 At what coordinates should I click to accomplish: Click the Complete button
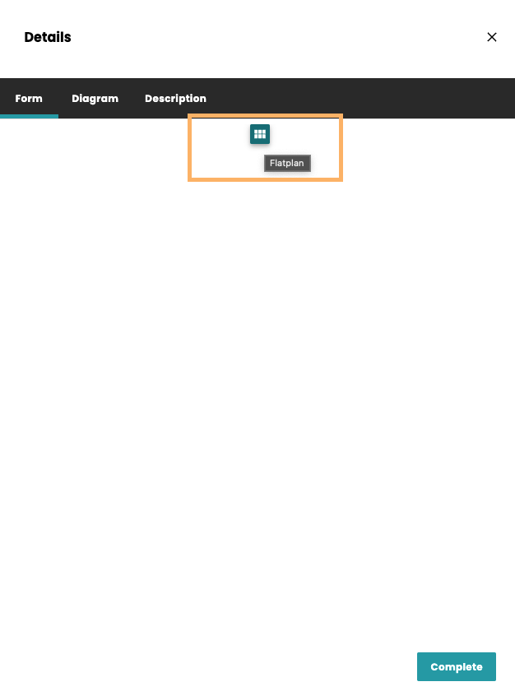[456, 666]
